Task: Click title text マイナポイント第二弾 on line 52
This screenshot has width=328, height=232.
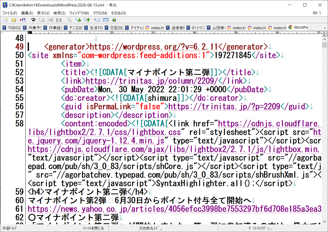Action: coord(169,72)
